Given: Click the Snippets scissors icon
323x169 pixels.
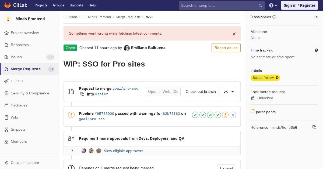Looking at the screenshot, I should [6, 130].
